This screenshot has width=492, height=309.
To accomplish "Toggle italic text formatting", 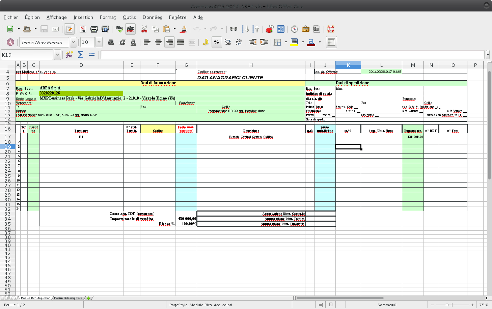I will click(122, 42).
